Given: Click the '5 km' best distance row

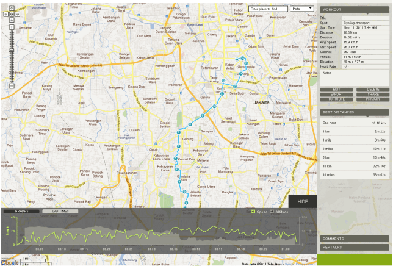Looking at the screenshot, I should click(x=355, y=157).
